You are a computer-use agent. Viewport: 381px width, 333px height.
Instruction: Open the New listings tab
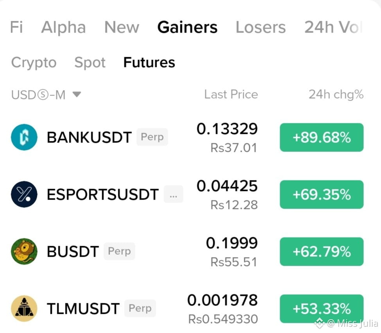(x=122, y=27)
